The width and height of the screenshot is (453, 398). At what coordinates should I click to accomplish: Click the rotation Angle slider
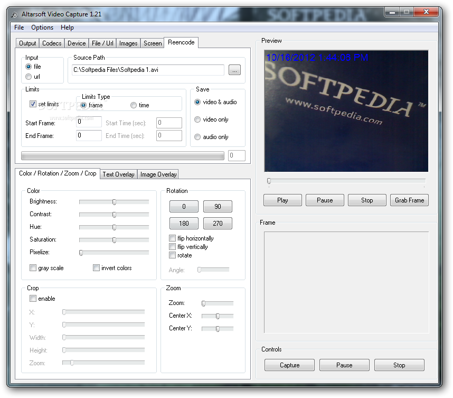tap(213, 270)
